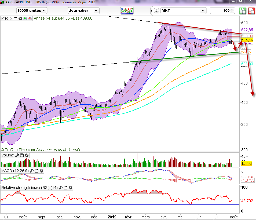Viewport: 256px width, 220px height.
Task: Open MACD indicator wrench settings
Action: (x=32, y=171)
